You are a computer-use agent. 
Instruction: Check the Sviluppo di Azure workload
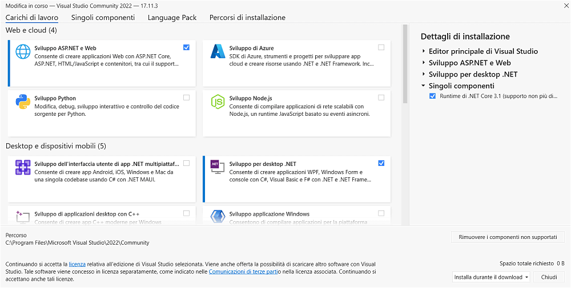[x=381, y=47]
